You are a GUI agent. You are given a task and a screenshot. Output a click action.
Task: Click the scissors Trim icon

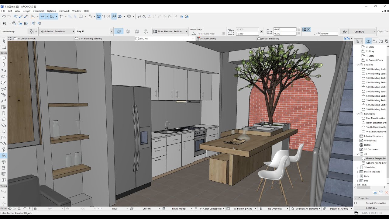click(x=139, y=16)
